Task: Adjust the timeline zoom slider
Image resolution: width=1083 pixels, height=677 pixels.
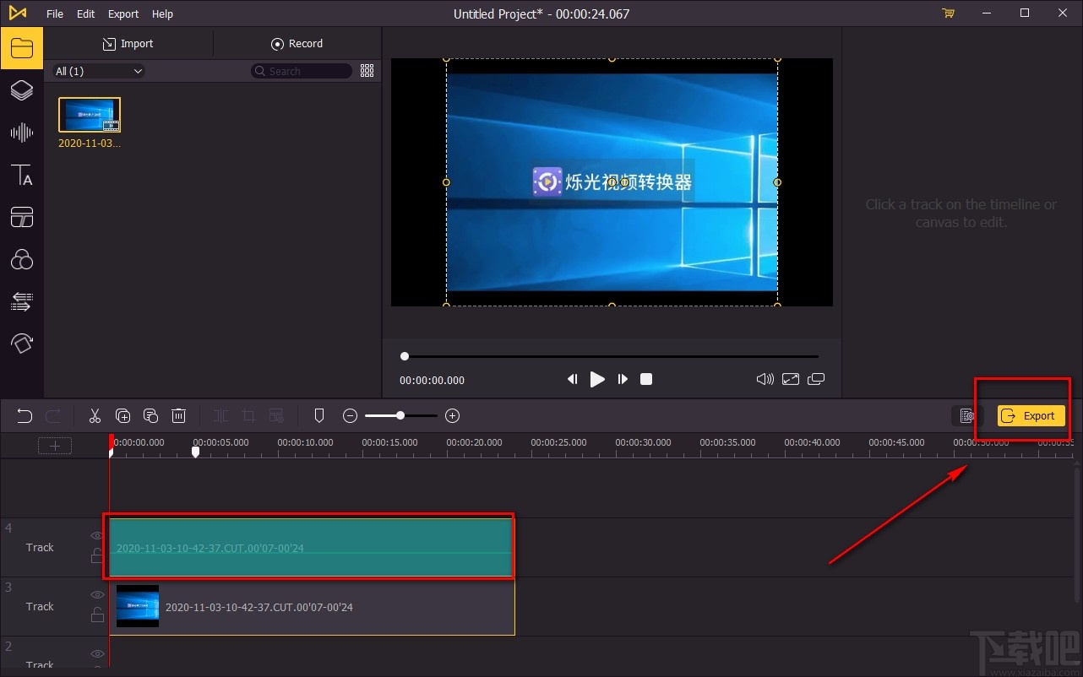Action: click(x=400, y=415)
